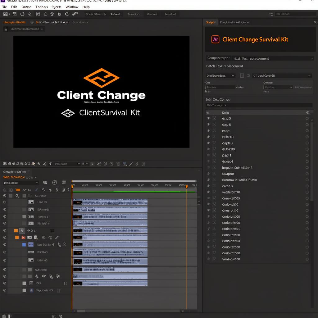The width and height of the screenshot is (318, 318).
Task: Click the blue label swatch of 'Etro Das 10' layer
Action: coord(24,245)
